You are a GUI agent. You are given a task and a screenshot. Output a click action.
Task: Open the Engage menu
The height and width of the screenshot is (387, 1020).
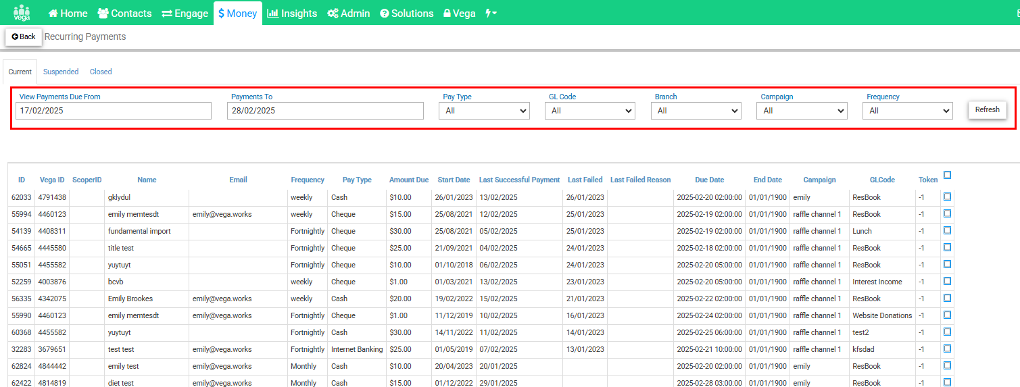point(185,13)
